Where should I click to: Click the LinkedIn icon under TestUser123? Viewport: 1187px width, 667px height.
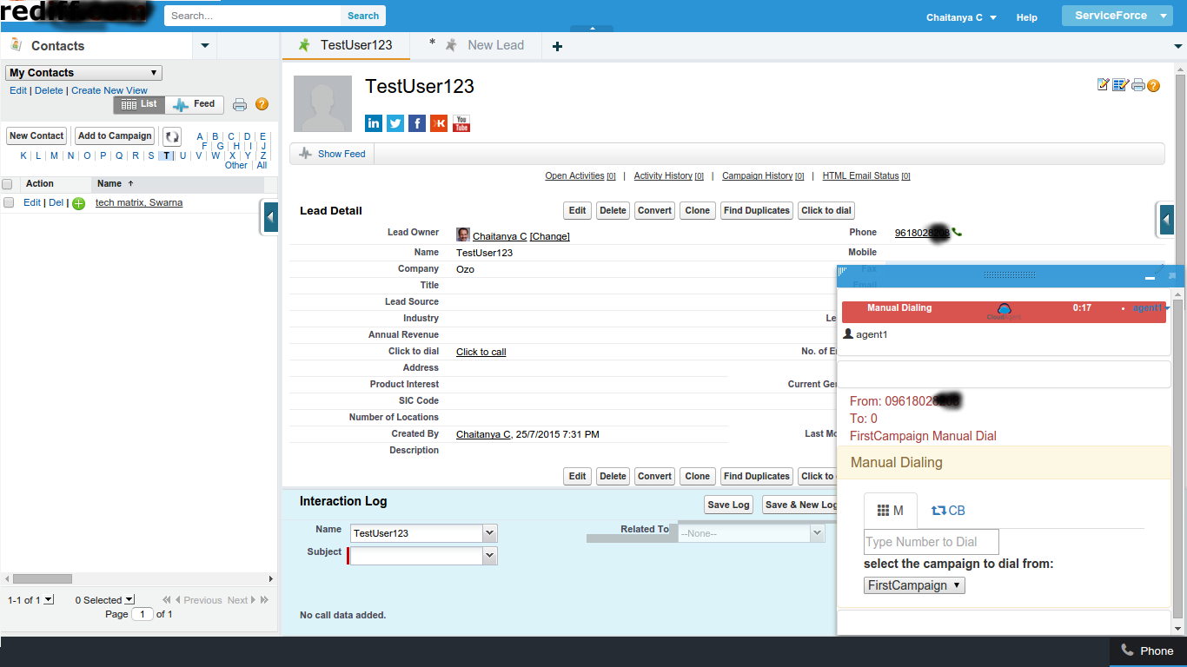click(373, 122)
